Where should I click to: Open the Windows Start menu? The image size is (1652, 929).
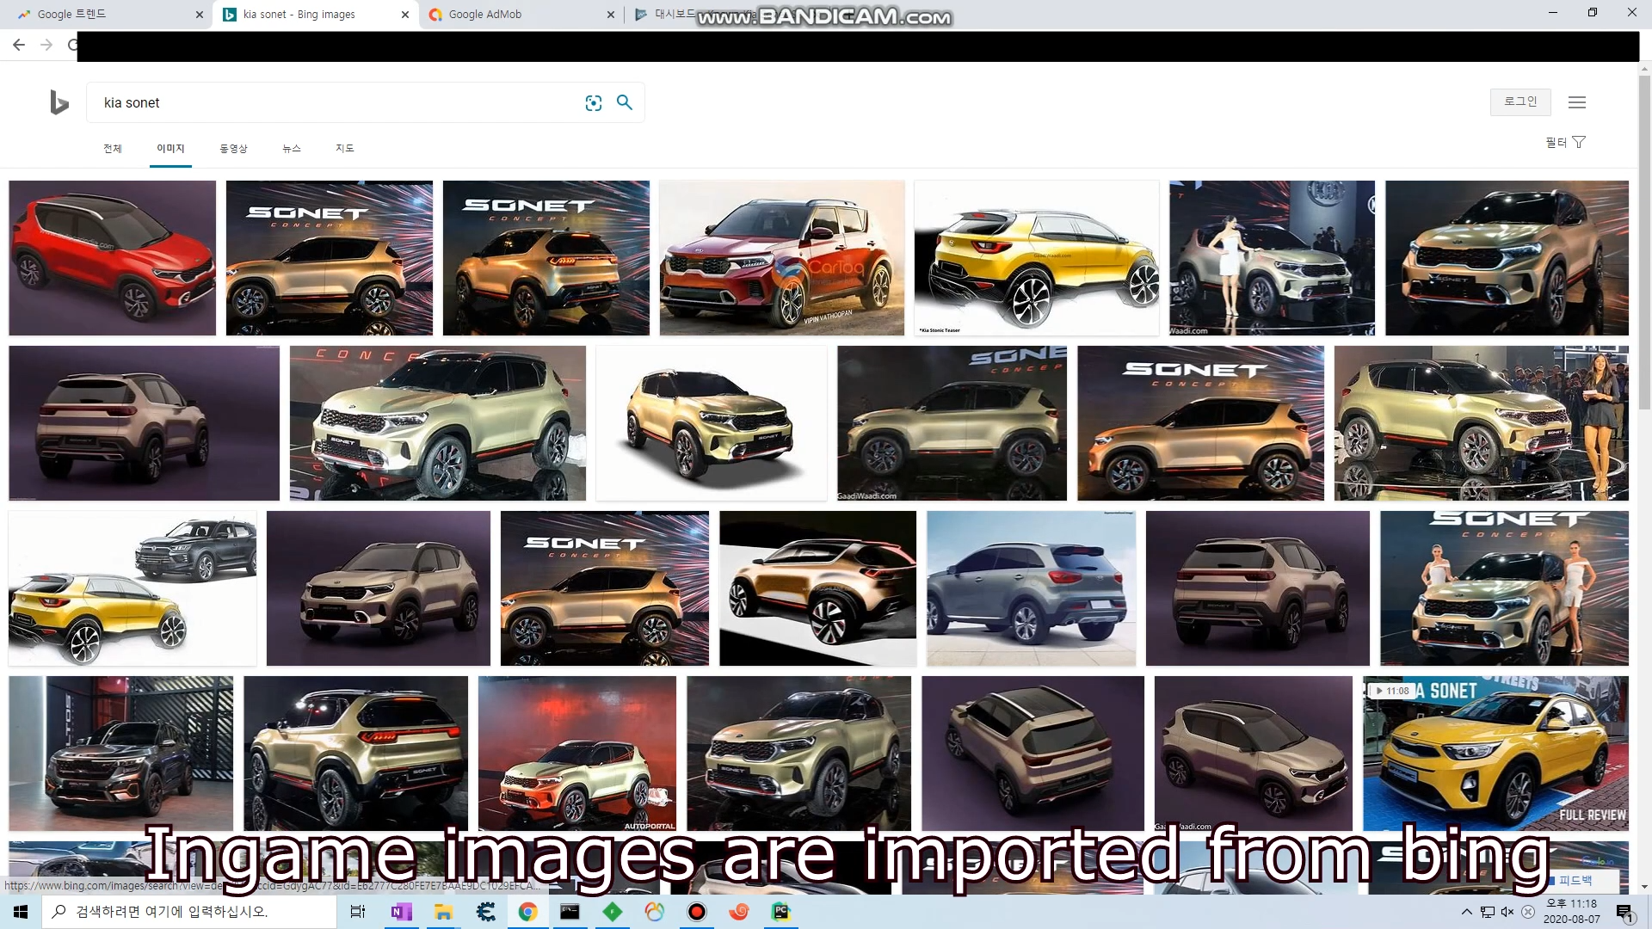coord(21,911)
